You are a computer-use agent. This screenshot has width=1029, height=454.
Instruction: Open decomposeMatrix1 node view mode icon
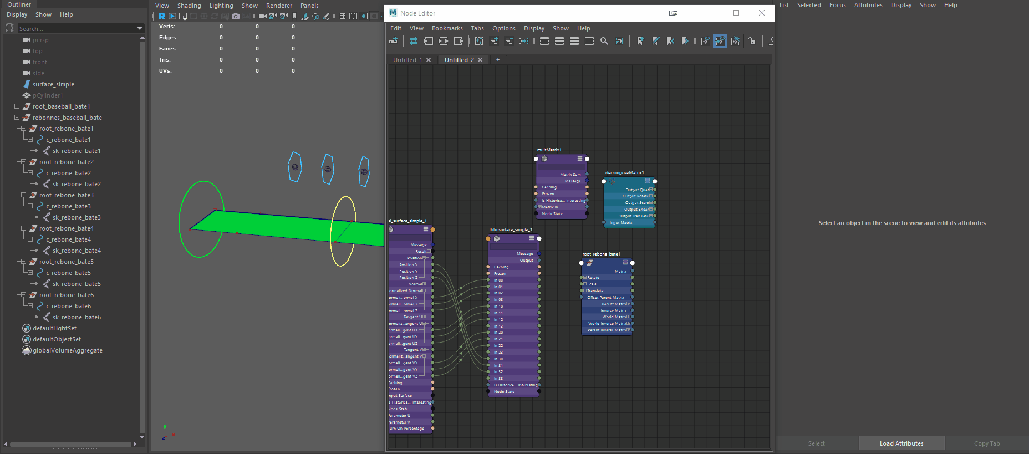(x=647, y=181)
